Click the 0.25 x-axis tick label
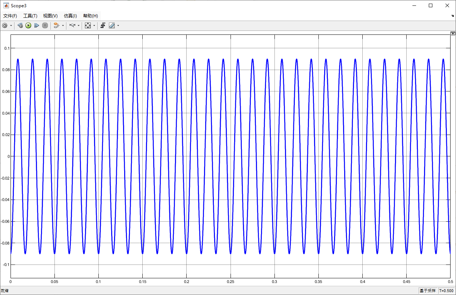Screen dimensions: 456x295 [x=231, y=282]
